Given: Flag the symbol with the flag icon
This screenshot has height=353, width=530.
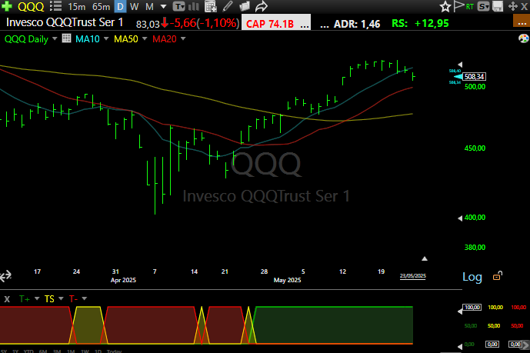Looking at the screenshot, I should [458, 6].
